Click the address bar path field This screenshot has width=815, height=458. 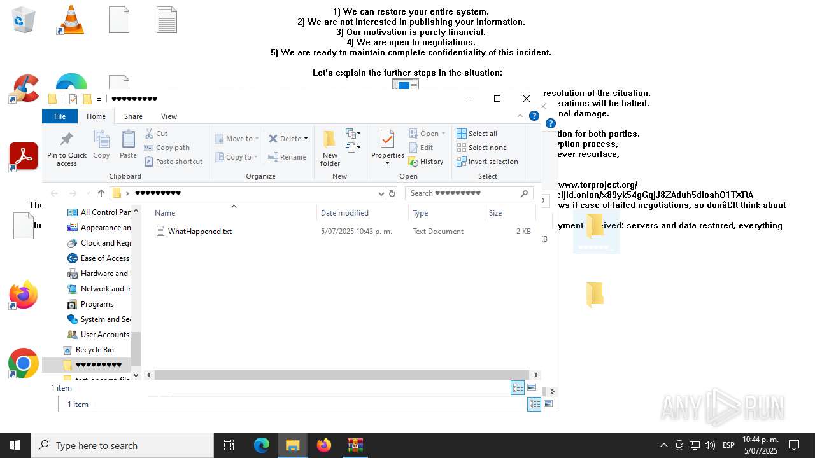click(x=248, y=193)
